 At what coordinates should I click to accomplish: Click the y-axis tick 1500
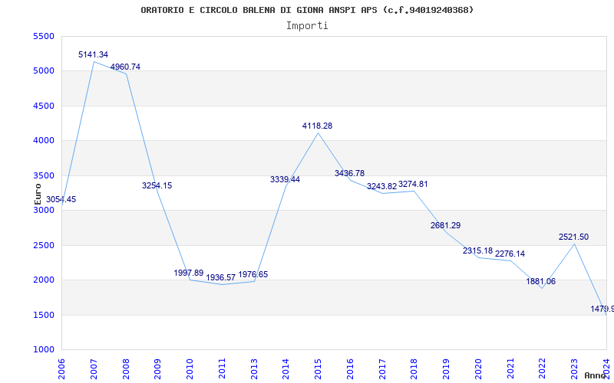[45, 315]
